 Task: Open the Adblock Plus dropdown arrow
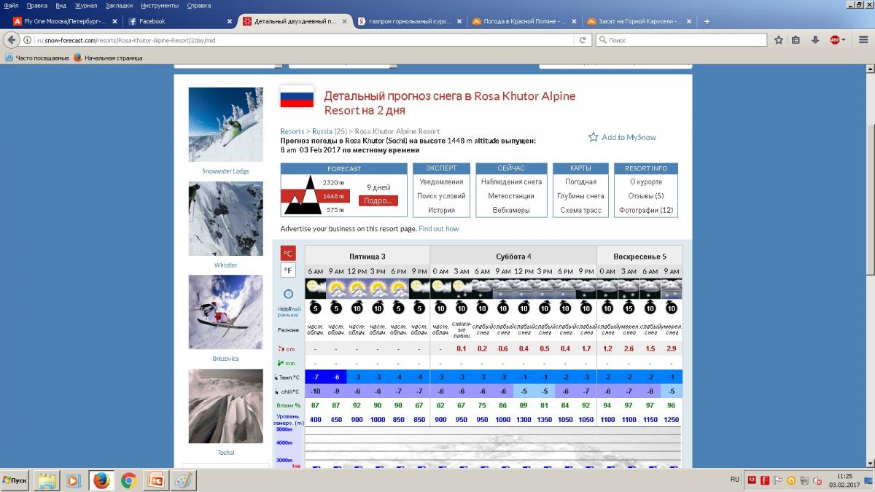(x=844, y=40)
